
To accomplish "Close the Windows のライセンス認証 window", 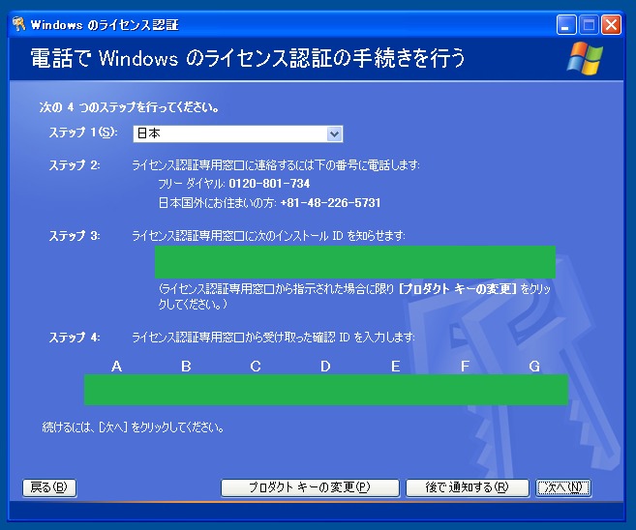I will point(611,25).
